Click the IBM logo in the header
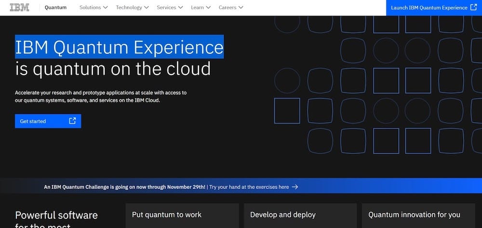 tap(19, 7)
